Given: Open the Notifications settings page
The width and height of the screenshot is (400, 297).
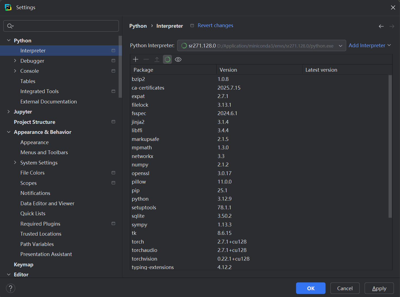Looking at the screenshot, I should (35, 193).
